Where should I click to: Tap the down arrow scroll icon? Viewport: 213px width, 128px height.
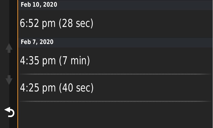point(9,80)
